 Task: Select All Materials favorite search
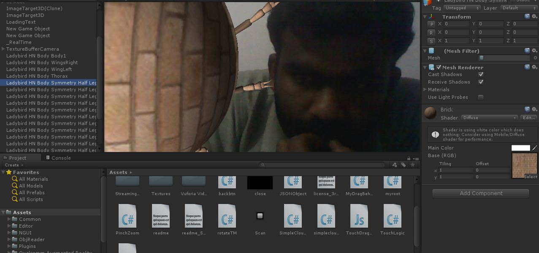[x=33, y=179]
